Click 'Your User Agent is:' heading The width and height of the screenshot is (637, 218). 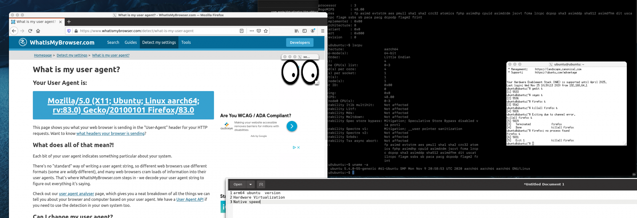coord(60,83)
